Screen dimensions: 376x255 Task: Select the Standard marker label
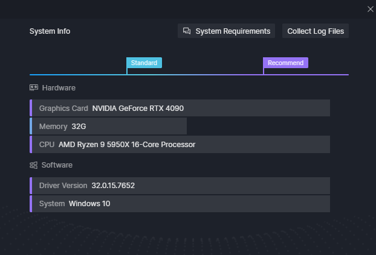coord(144,63)
